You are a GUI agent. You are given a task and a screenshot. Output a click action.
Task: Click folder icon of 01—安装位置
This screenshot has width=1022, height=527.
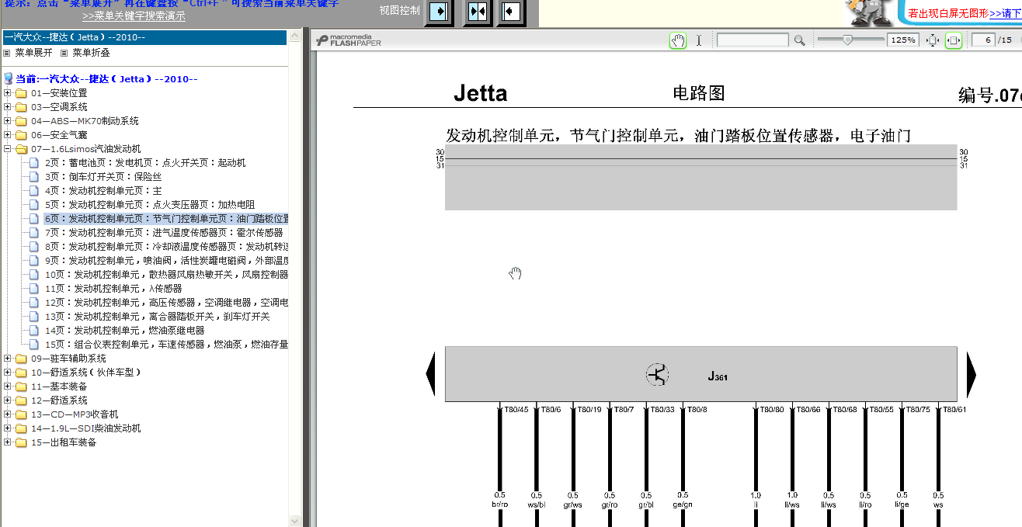(21, 93)
